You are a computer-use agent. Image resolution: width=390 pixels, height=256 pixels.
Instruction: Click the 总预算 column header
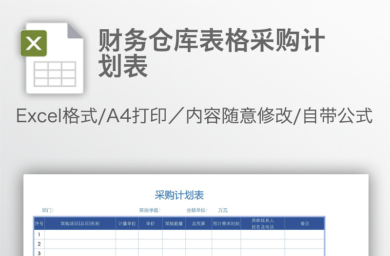(198, 223)
